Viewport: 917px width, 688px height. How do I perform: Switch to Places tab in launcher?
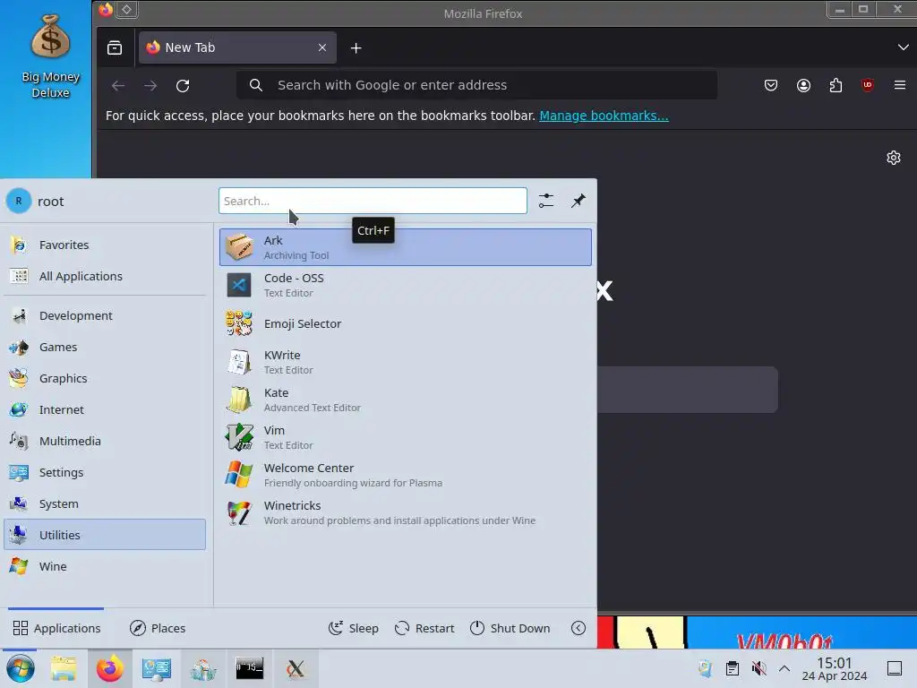158,628
